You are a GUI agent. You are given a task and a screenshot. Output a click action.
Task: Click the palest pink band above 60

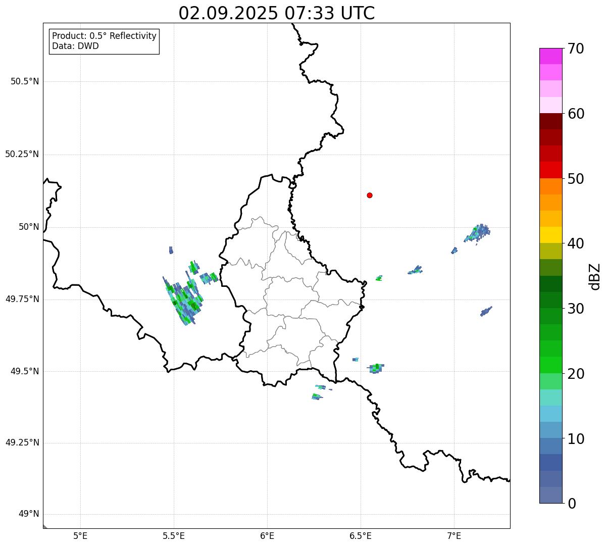pyautogui.click(x=550, y=105)
